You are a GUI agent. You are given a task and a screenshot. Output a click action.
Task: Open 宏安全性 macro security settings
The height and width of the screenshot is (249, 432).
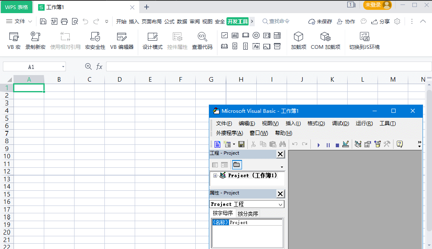point(95,40)
